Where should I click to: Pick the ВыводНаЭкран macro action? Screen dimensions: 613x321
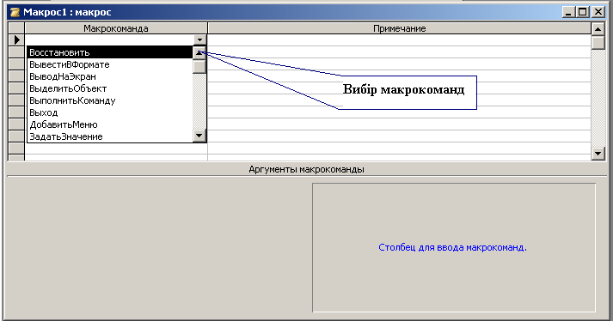tap(110, 76)
